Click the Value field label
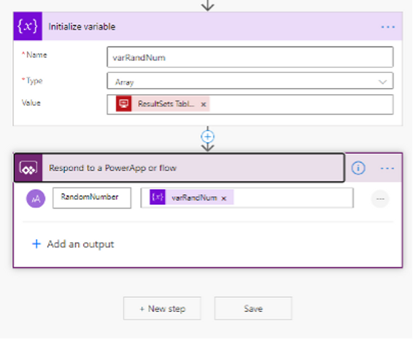The width and height of the screenshot is (413, 339). 31,103
